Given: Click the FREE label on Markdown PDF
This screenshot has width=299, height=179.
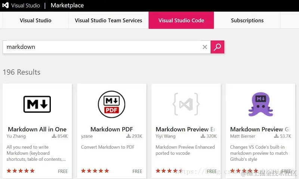Looking at the screenshot, I should [x=137, y=172].
